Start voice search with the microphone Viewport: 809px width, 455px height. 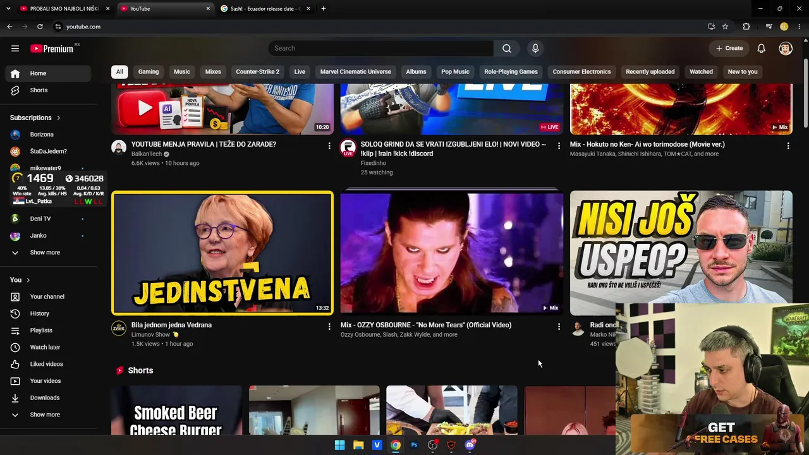point(535,48)
